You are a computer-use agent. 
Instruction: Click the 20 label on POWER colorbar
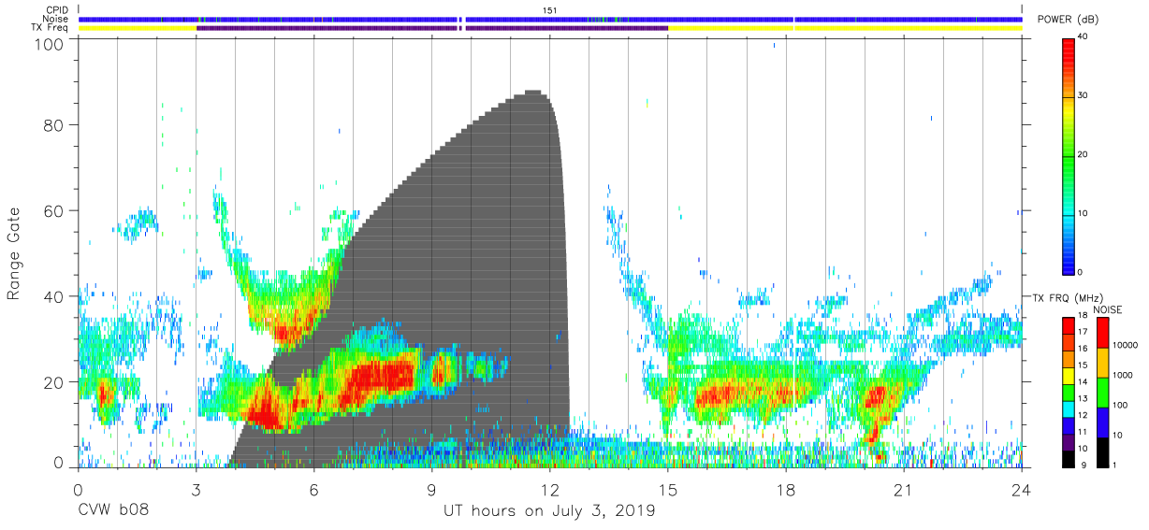point(1083,155)
